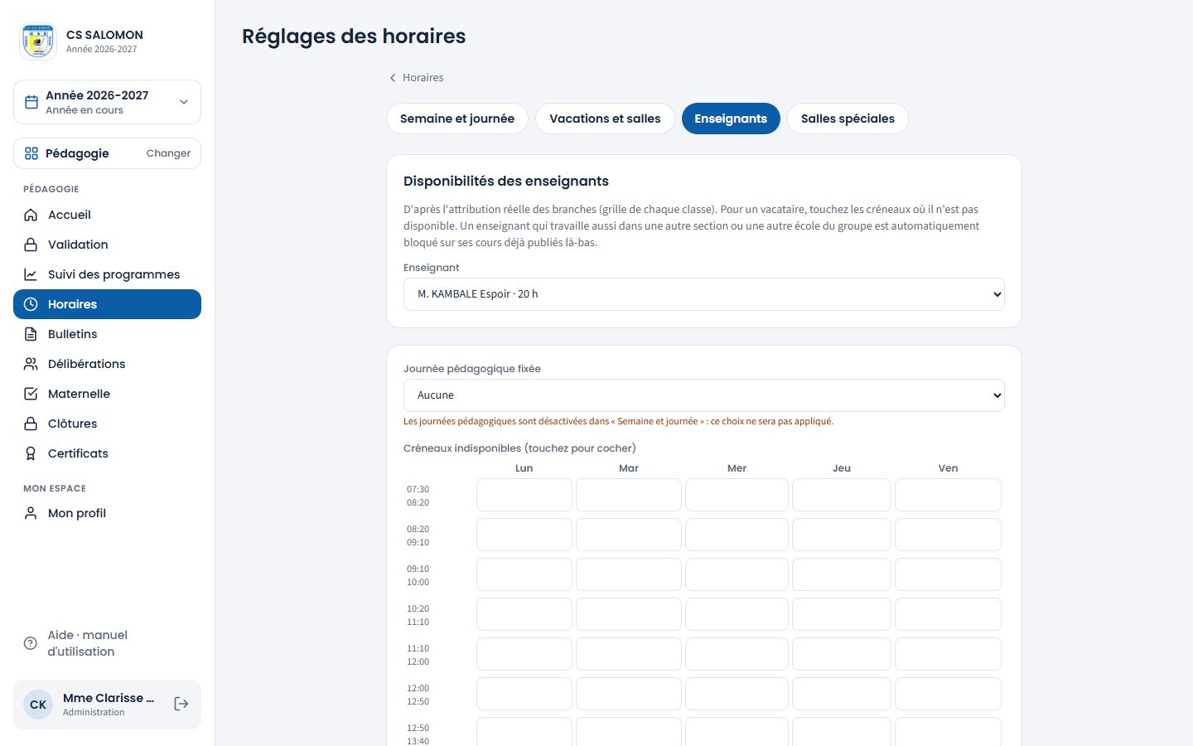Screen dimensions: 1193x746
Task: Expand the Année 2026-2027 year selector
Action: click(107, 102)
